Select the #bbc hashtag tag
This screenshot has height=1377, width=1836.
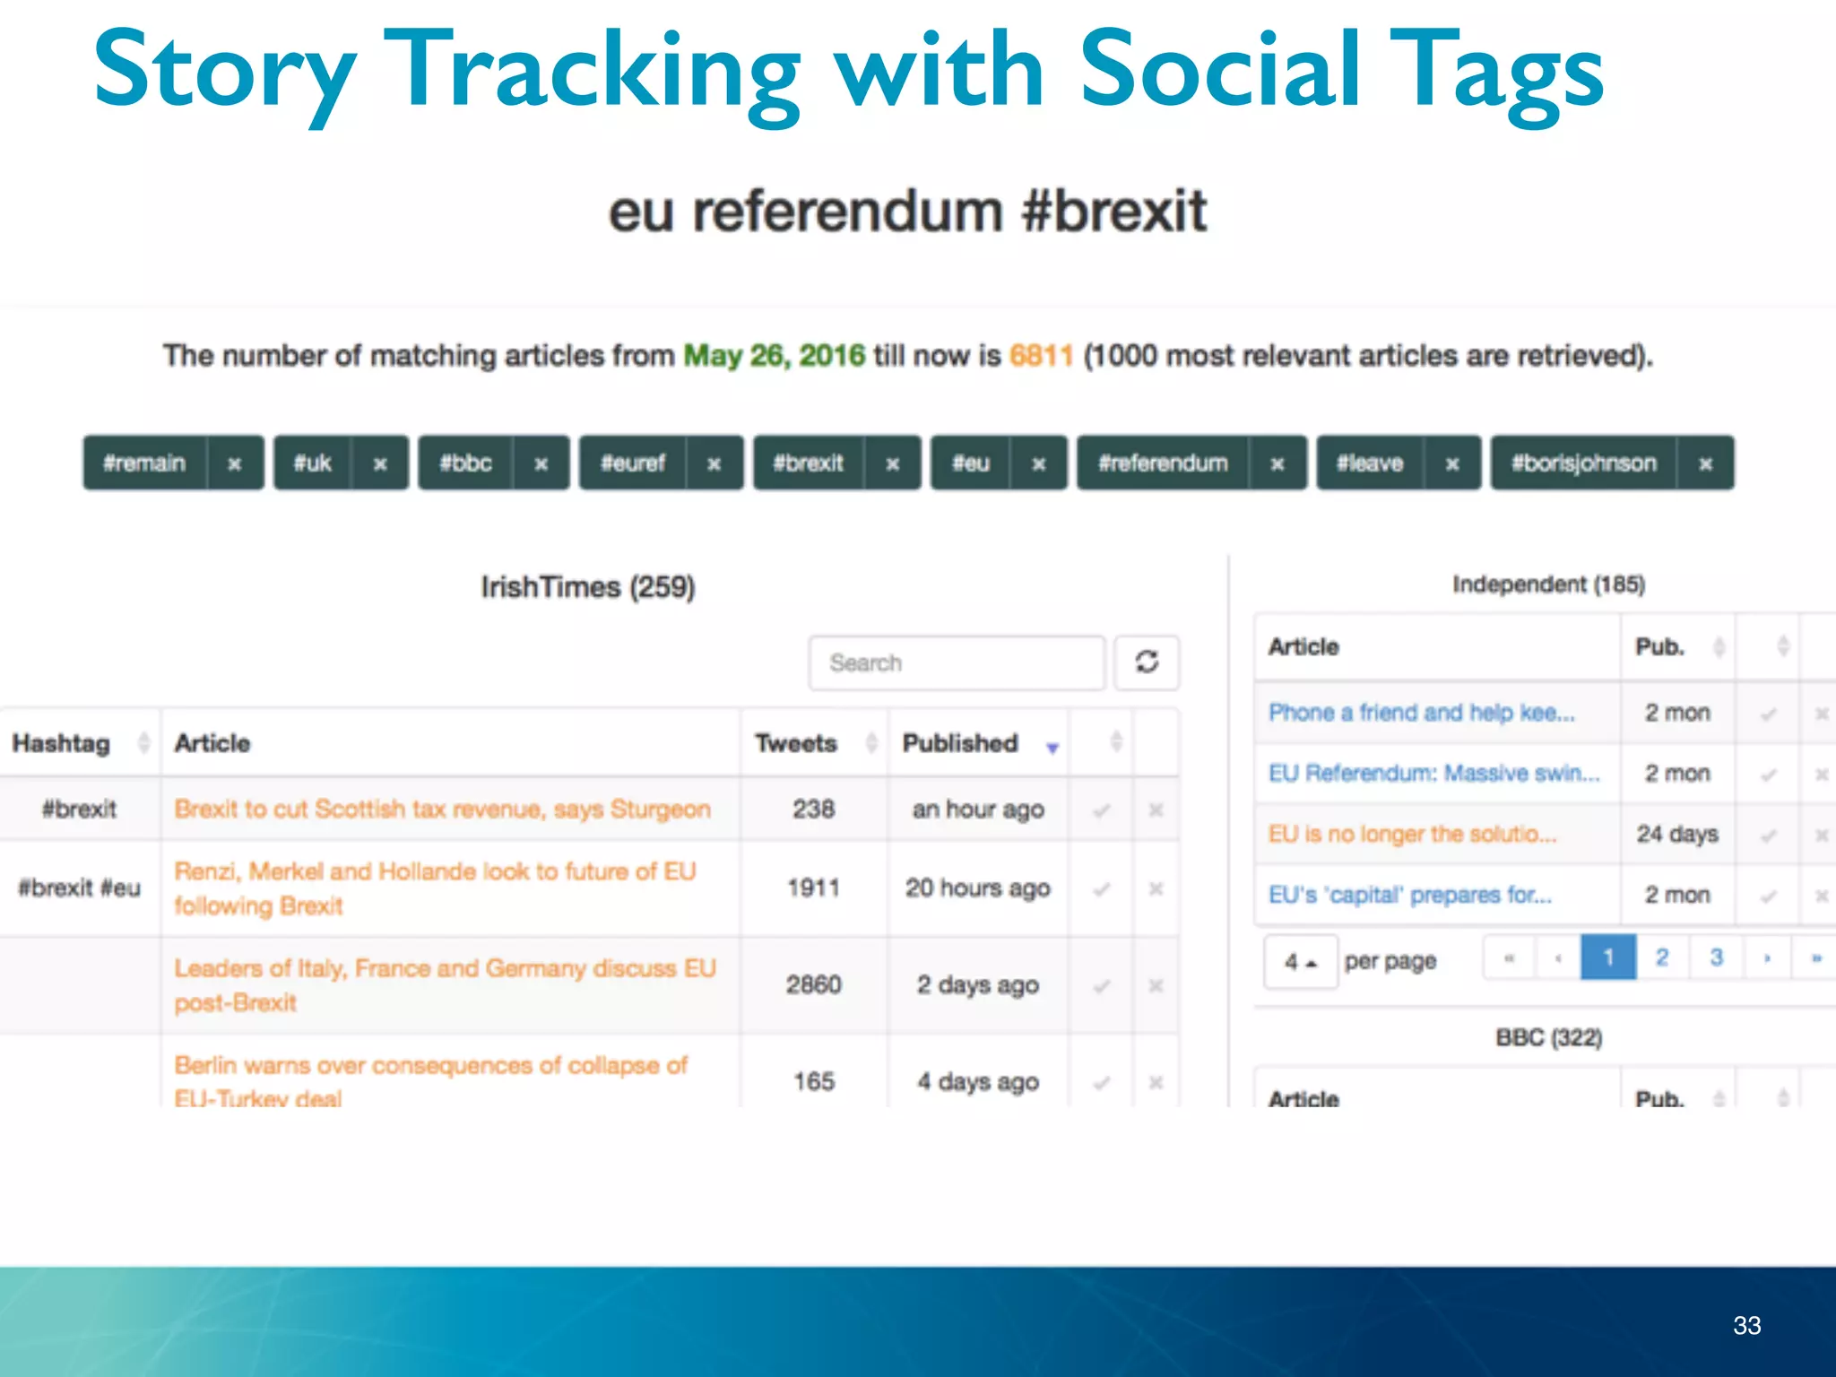pyautogui.click(x=466, y=463)
